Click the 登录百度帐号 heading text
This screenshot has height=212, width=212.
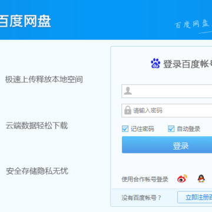coord(188,64)
